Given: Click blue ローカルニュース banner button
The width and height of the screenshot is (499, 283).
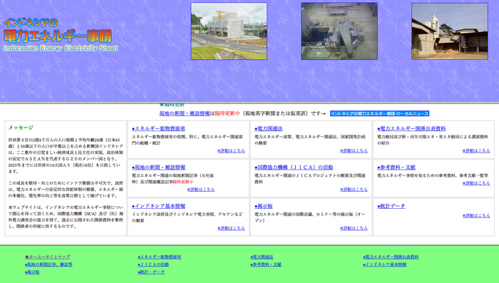Looking at the screenshot, I should pyautogui.click(x=380, y=113).
